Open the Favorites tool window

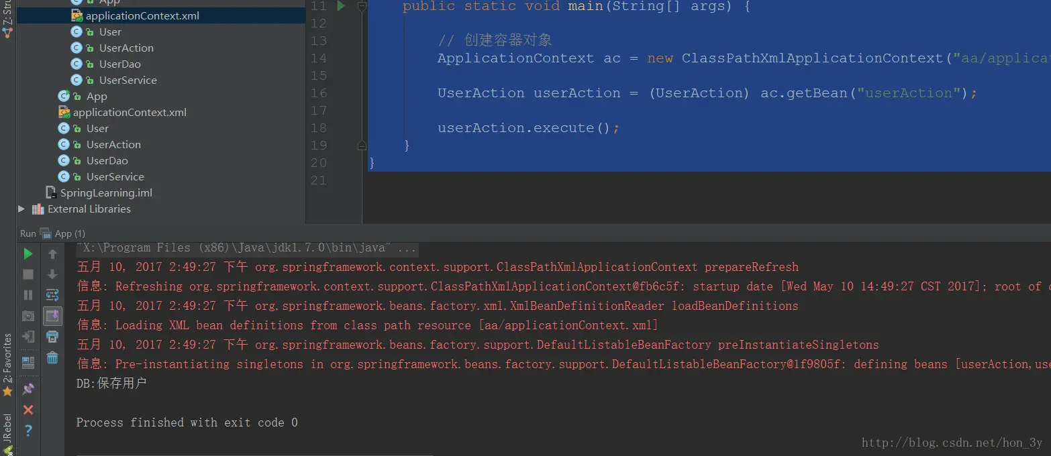pos(7,365)
